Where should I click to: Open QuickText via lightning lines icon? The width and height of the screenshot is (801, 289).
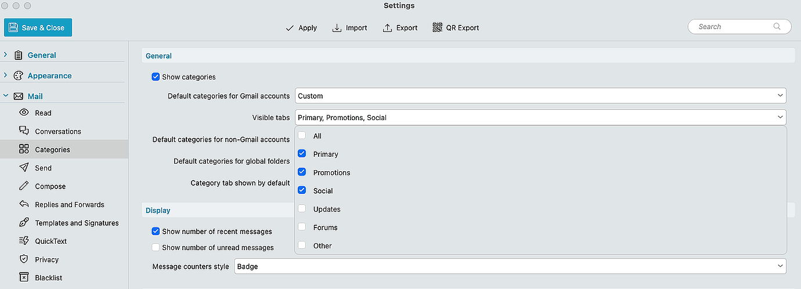(x=24, y=241)
